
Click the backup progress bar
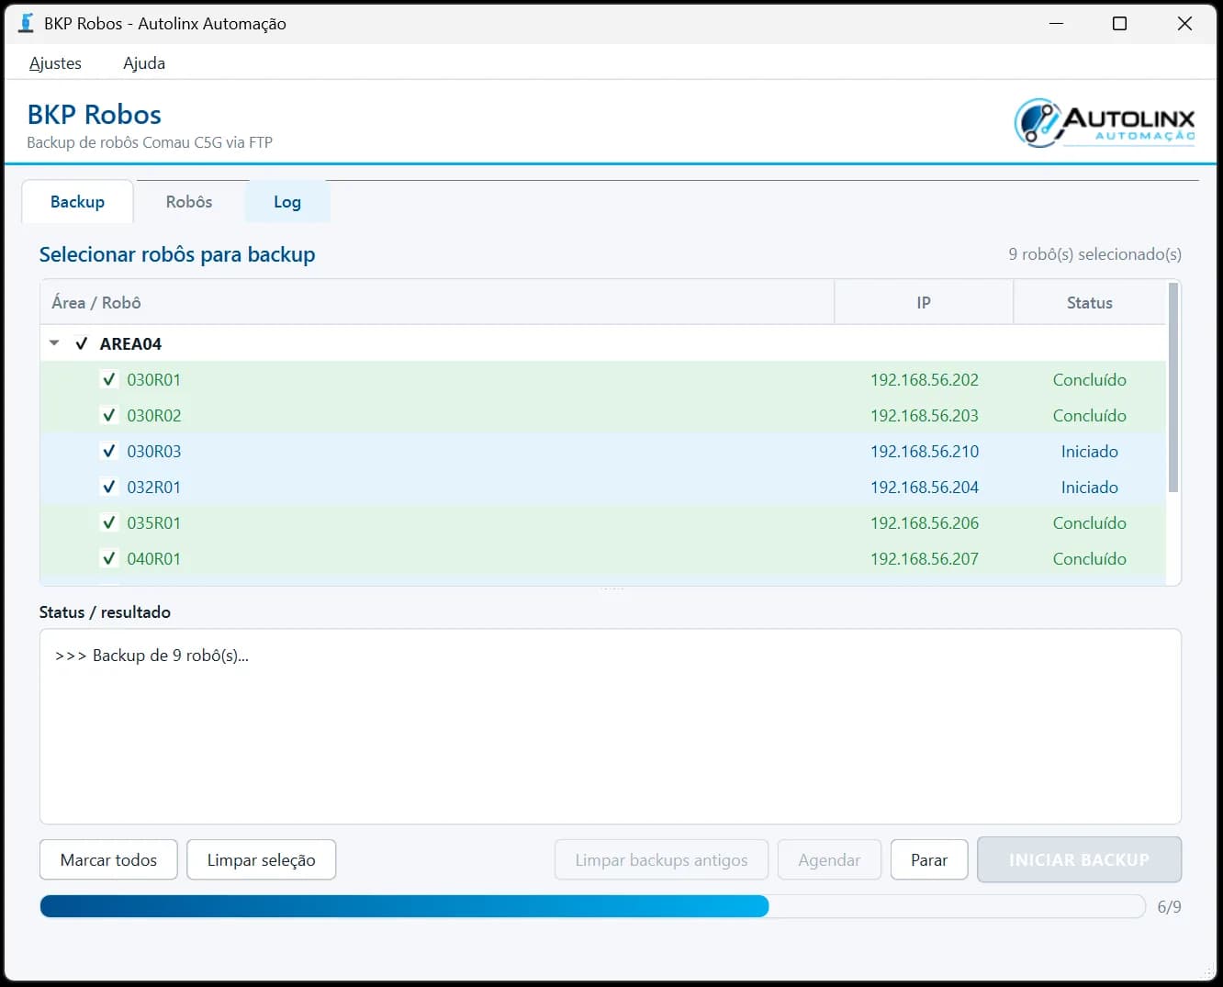tap(592, 906)
